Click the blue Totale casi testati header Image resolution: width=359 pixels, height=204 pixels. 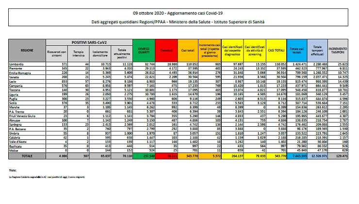click(296, 50)
